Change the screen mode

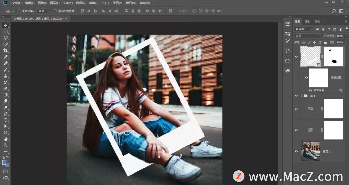coord(6,178)
